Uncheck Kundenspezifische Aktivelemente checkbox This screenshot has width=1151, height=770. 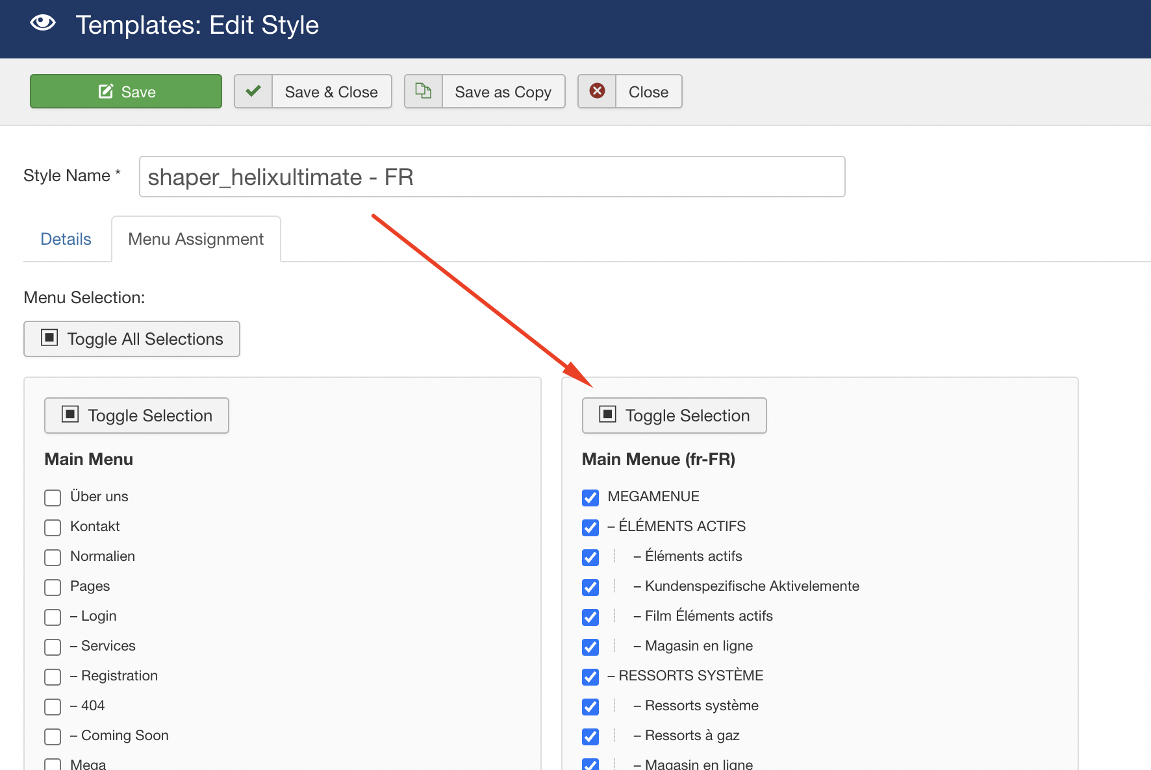pos(590,588)
